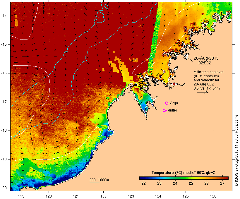
Task: Click the magenta drifter legend symbol
Action: (164, 111)
